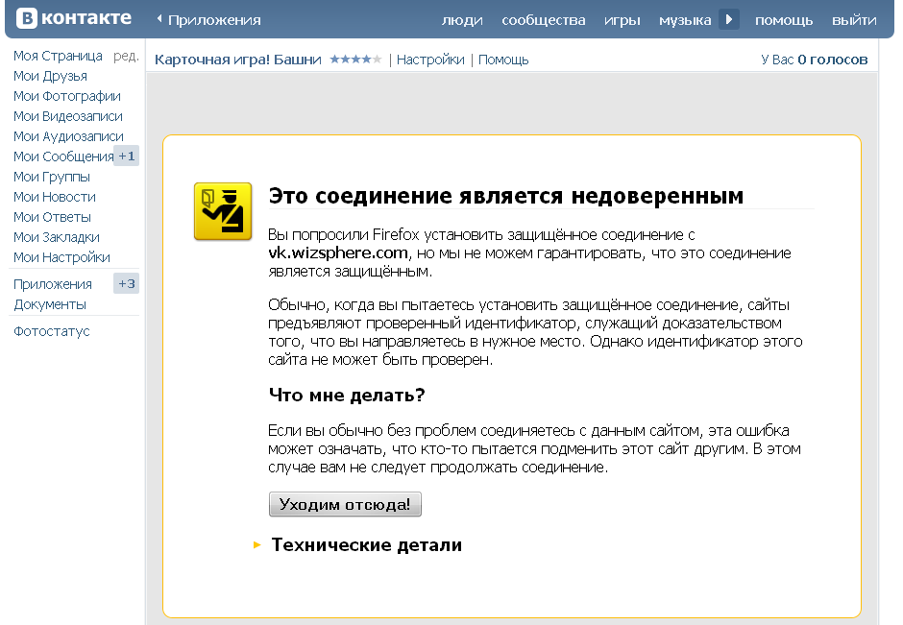Open Мои Ответы
Image resolution: width=903 pixels, height=625 pixels.
(x=52, y=217)
